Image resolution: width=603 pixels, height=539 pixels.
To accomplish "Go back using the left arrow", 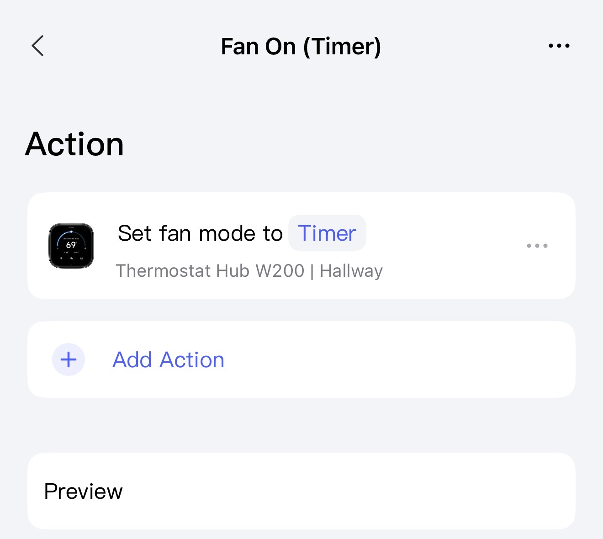I will point(38,46).
